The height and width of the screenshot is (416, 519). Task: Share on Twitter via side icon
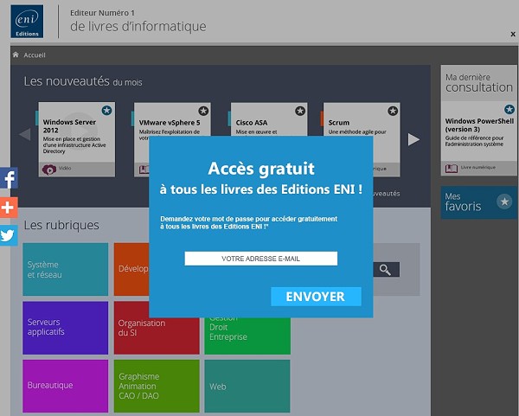[x=9, y=235]
